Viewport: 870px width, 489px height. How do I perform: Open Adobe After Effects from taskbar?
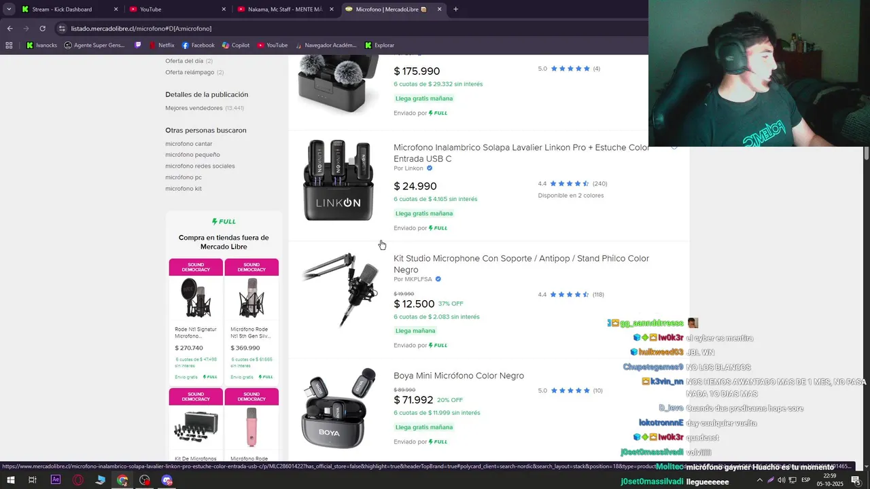(56, 480)
